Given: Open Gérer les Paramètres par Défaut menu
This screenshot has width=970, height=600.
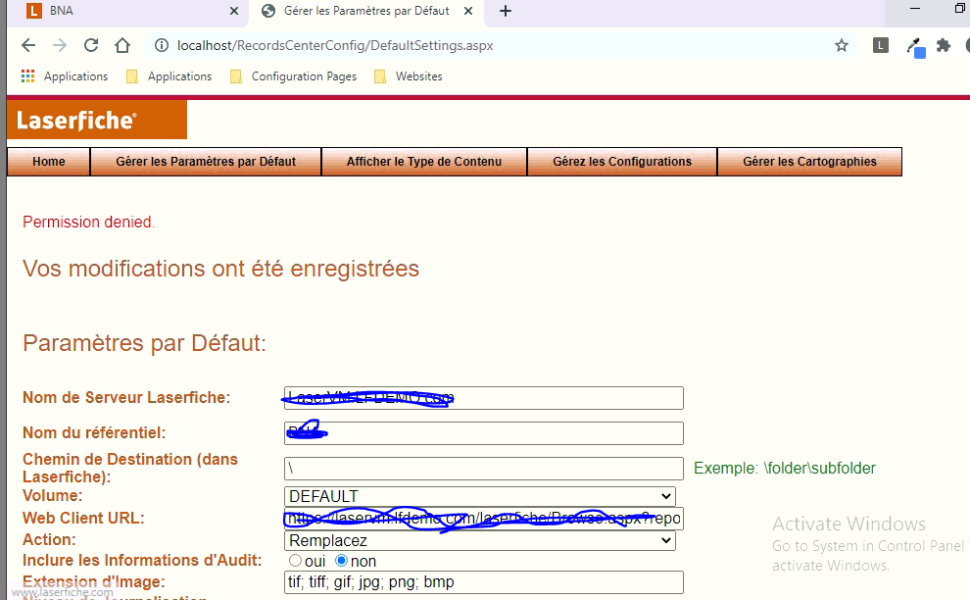Looking at the screenshot, I should [x=206, y=162].
